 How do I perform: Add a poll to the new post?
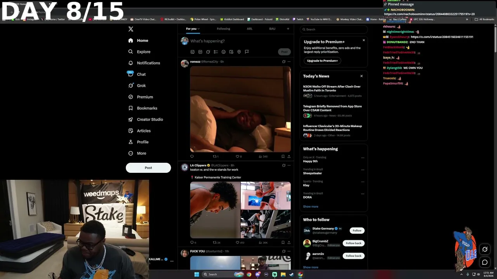click(x=215, y=52)
